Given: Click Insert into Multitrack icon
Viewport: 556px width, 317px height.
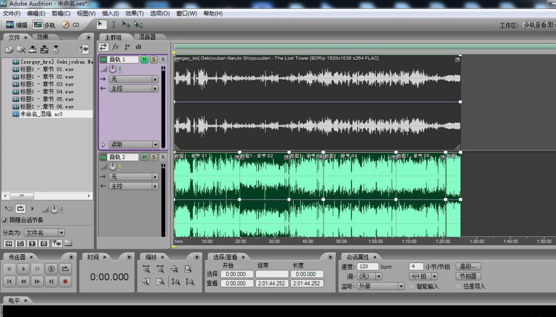Looking at the screenshot, I should click(33, 49).
